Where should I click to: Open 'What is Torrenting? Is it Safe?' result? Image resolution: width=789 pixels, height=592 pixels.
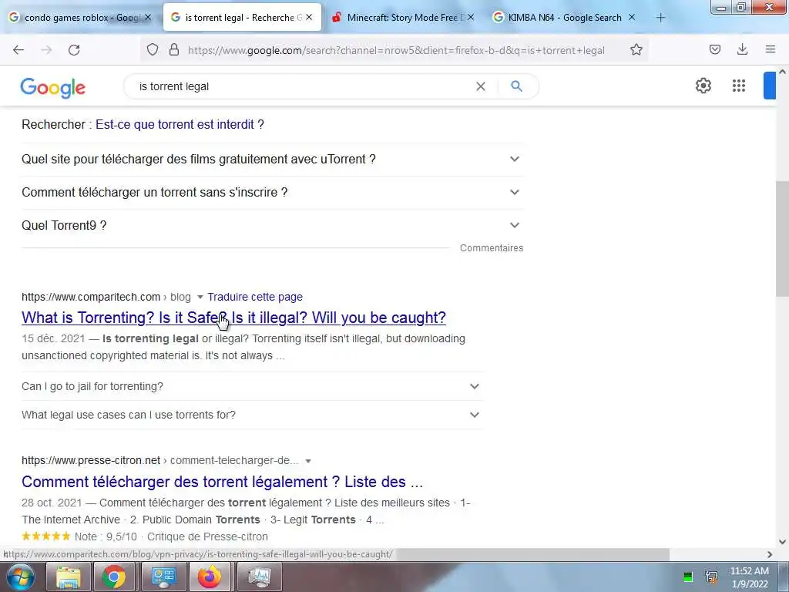click(233, 318)
